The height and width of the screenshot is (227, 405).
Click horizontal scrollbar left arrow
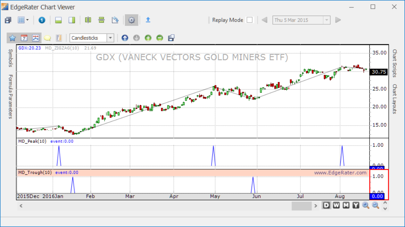[x=21, y=206]
